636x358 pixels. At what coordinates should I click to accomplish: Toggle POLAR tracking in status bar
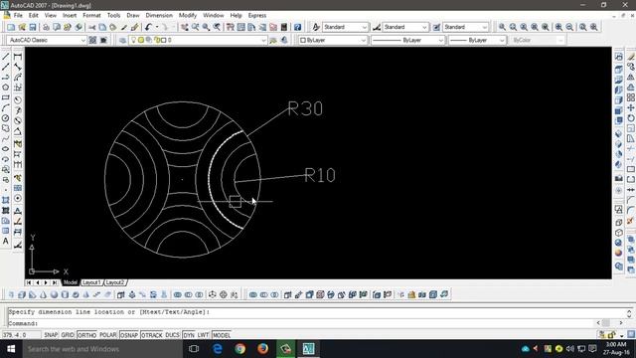(x=108, y=335)
